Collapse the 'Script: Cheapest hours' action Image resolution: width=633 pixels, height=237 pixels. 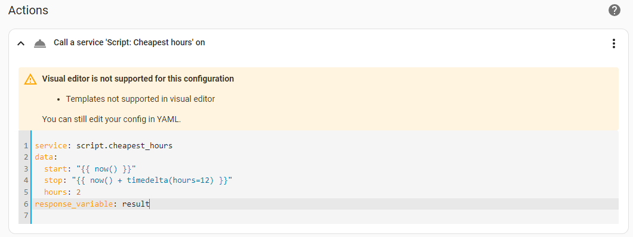click(x=21, y=43)
